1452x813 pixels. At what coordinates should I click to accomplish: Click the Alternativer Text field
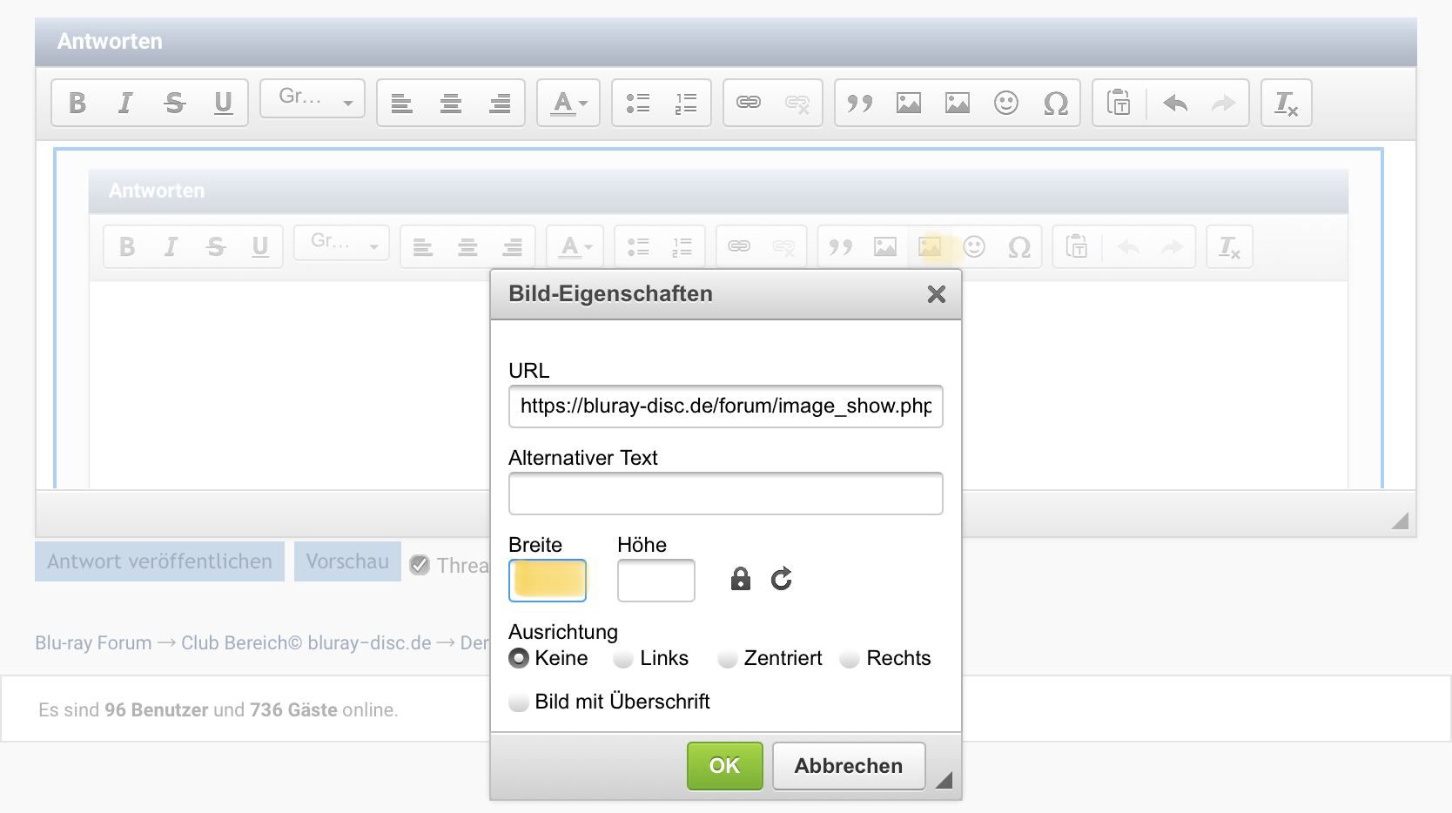(x=726, y=494)
